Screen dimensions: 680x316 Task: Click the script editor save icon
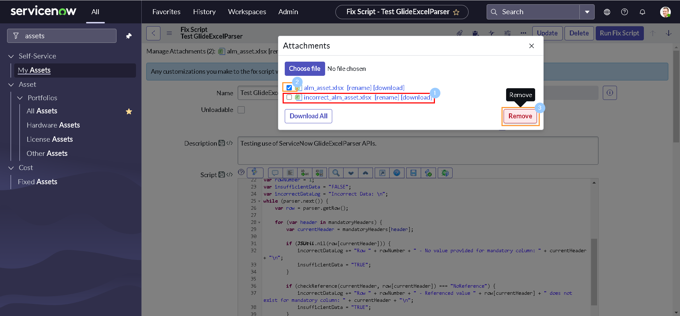click(x=413, y=173)
